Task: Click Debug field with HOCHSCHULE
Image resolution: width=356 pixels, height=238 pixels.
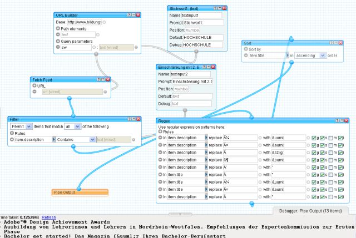Action: tap(202, 45)
